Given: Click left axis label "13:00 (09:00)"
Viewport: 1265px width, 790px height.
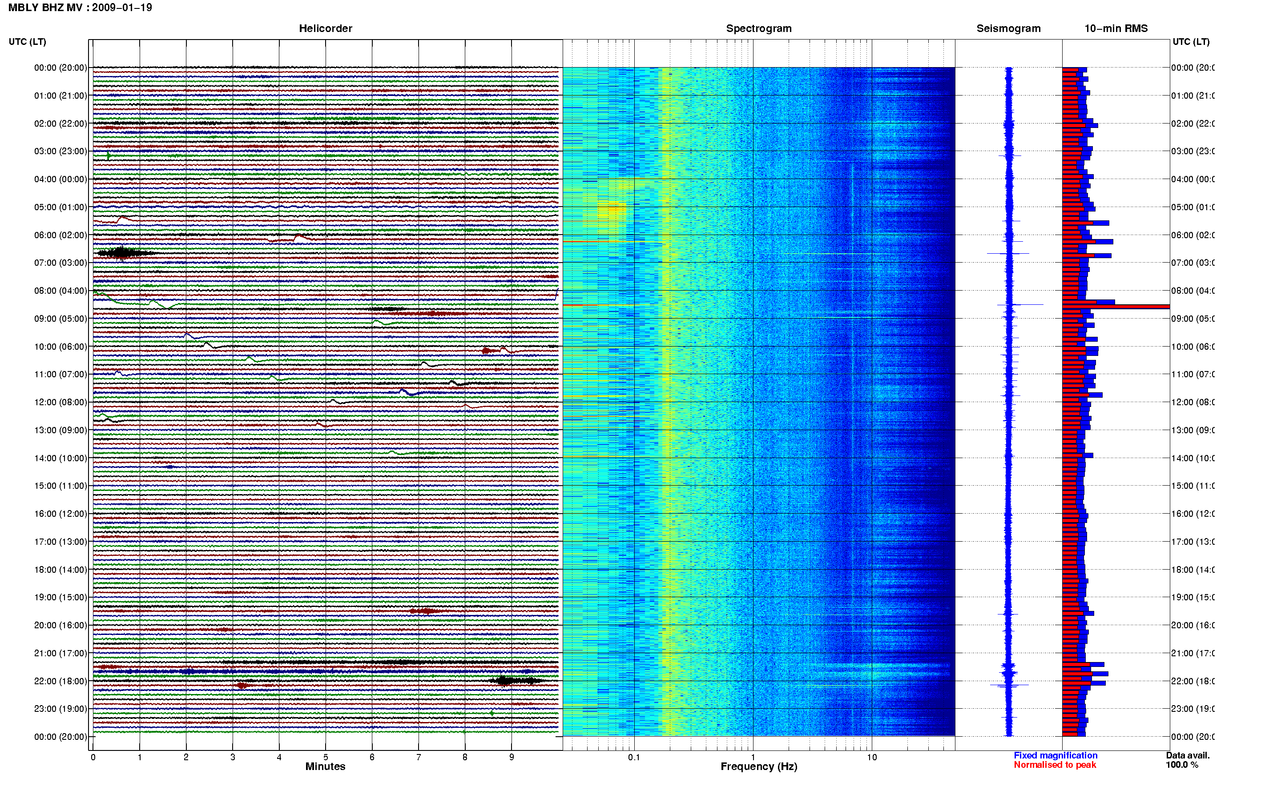Looking at the screenshot, I should coord(60,430).
